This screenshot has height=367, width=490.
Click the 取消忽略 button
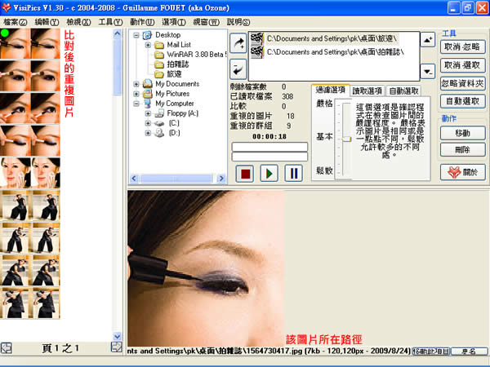click(462, 46)
